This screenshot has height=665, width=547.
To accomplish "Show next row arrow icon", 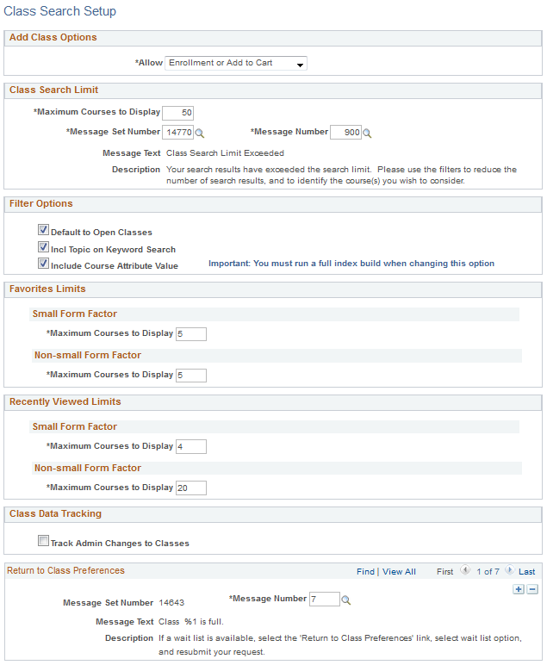I will pyautogui.click(x=510, y=570).
